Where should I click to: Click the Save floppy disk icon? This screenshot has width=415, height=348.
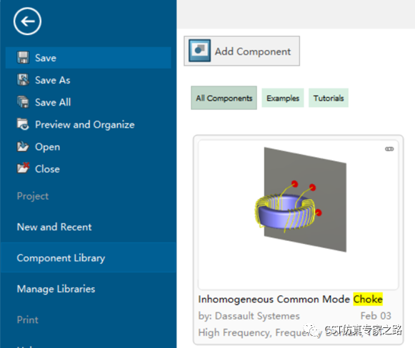click(x=23, y=57)
